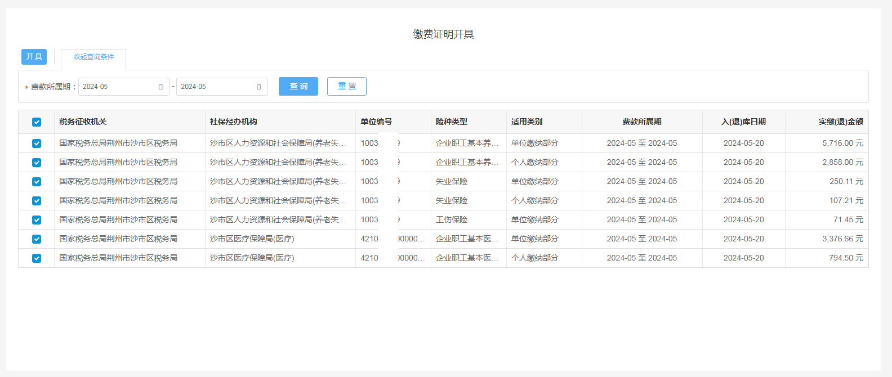
Task: Open the calendar icon of the end period field
Action: tap(258, 87)
